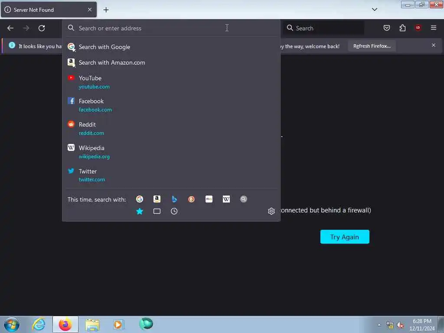Choose Search with Amazon.com suggestion
This screenshot has width=444, height=333.
click(171, 62)
